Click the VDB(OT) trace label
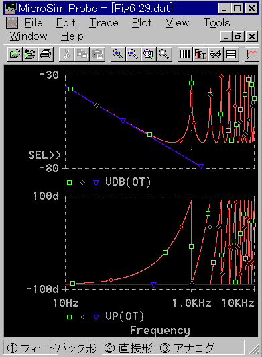This screenshot has width=262, height=357. click(x=128, y=182)
